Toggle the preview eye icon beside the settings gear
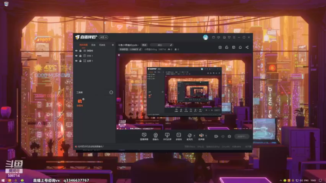326x183 pixels. tap(223, 136)
